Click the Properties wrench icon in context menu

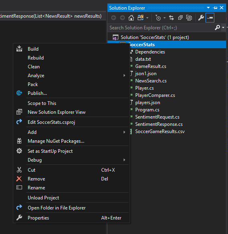(x=19, y=218)
